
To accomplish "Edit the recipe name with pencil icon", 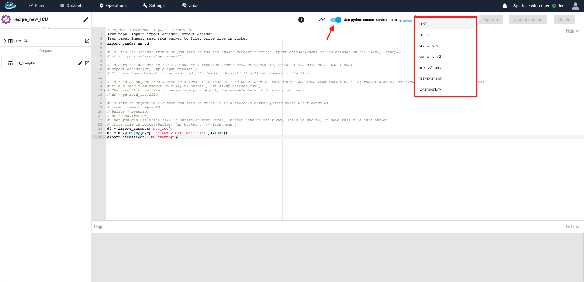I will (86, 19).
